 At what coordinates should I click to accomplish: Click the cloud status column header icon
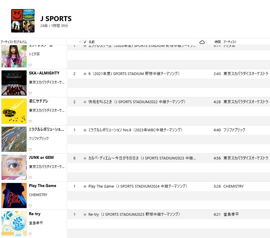[202, 42]
